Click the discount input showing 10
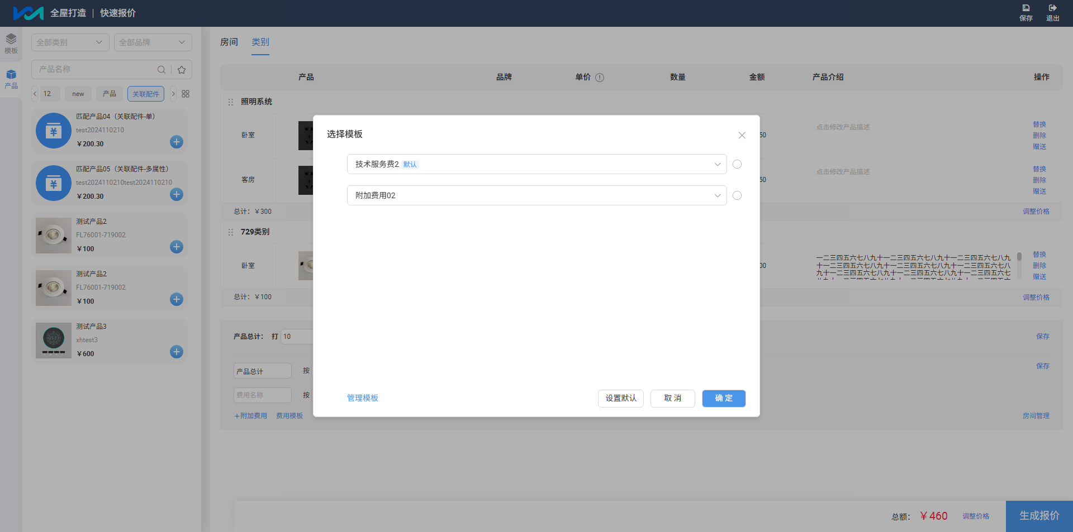Viewport: 1073px width, 532px height. pos(297,337)
